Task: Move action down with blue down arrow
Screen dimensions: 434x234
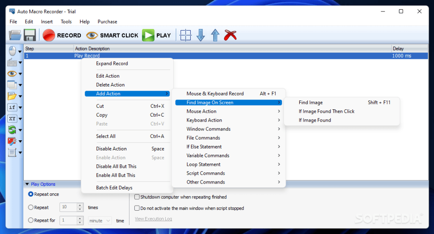Action: 200,36
